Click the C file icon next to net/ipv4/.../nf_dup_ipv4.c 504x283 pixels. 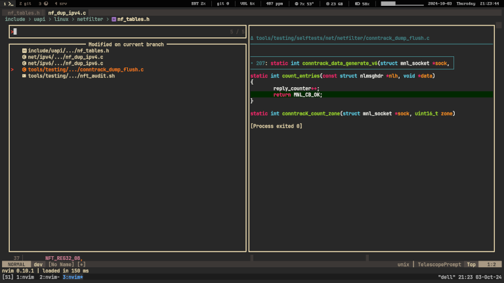click(24, 57)
